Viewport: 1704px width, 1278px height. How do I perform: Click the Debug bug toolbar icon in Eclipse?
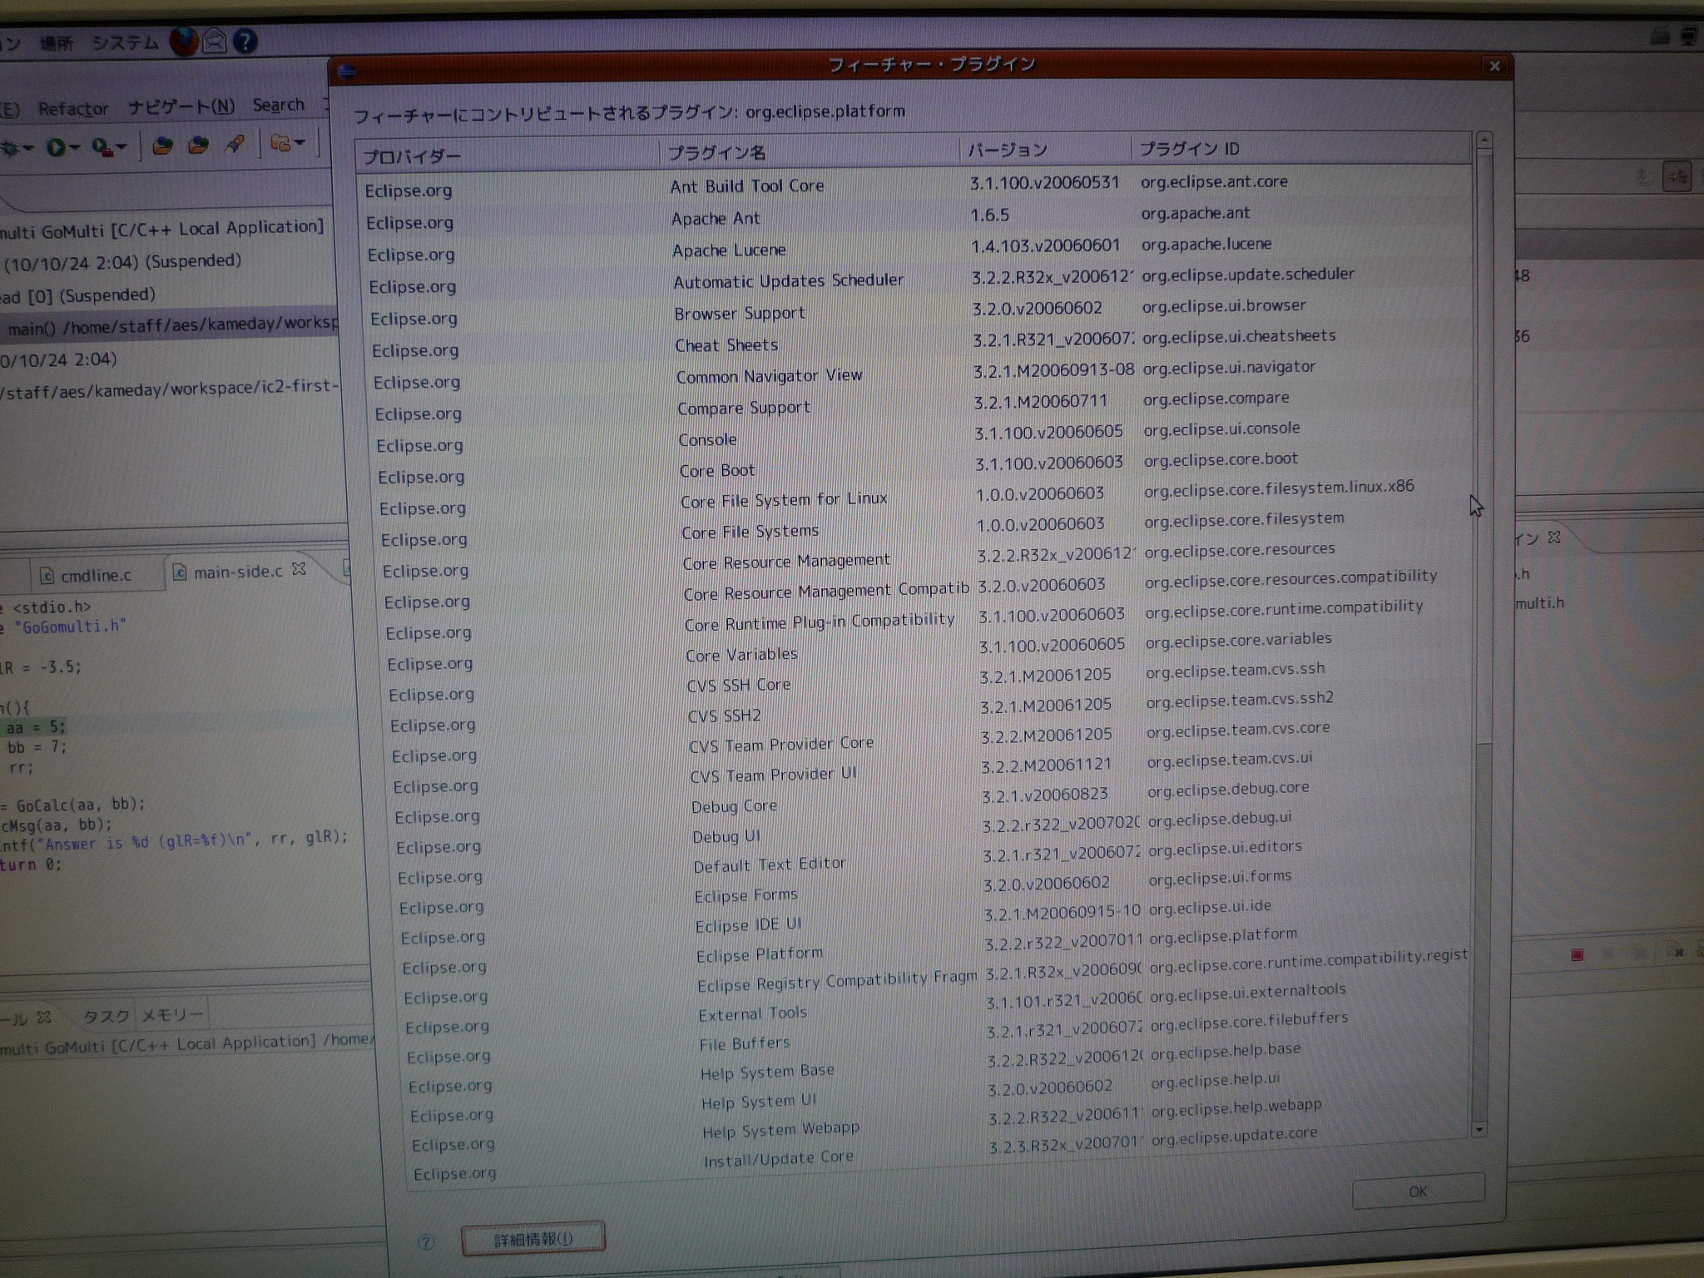tap(11, 148)
